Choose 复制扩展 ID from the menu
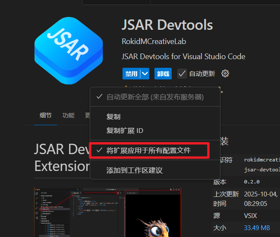 tap(155, 131)
